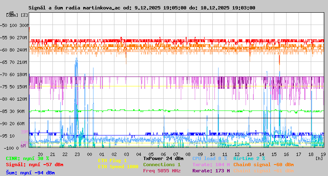328x176 pixels.
Task: Click the faded Chain1 signal legend label
Action: point(264,171)
